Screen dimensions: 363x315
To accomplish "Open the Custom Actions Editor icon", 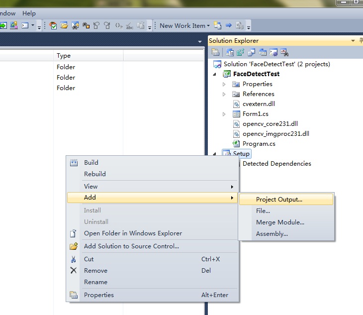I will [x=273, y=52].
